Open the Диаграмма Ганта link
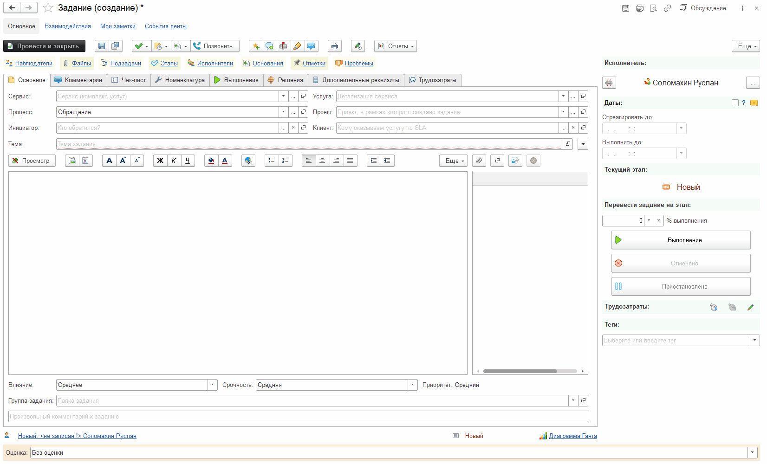 [x=572, y=436]
